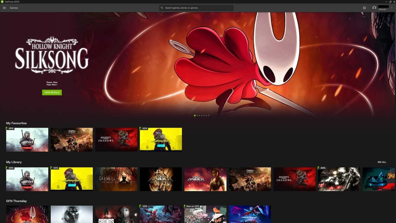Open the -20% discounted game in GFN Thursday
The height and width of the screenshot is (223, 396).
(x=161, y=214)
